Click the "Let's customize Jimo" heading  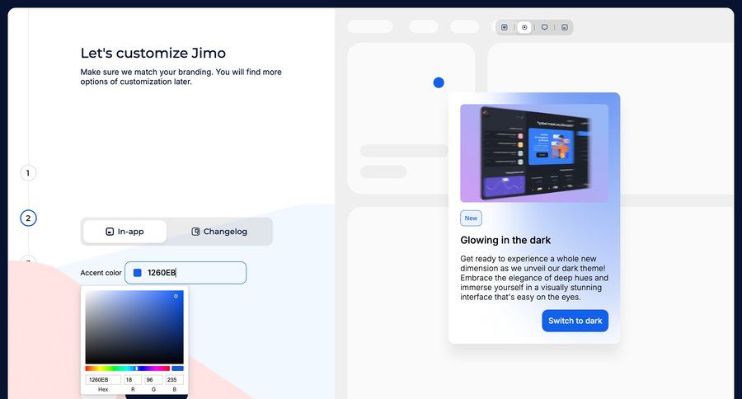pyautogui.click(x=153, y=53)
